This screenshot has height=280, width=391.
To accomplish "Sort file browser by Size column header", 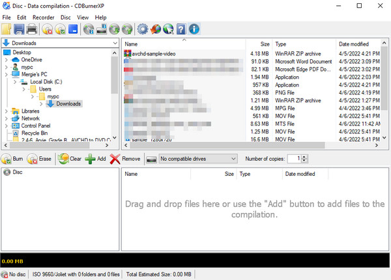I will (x=259, y=44).
